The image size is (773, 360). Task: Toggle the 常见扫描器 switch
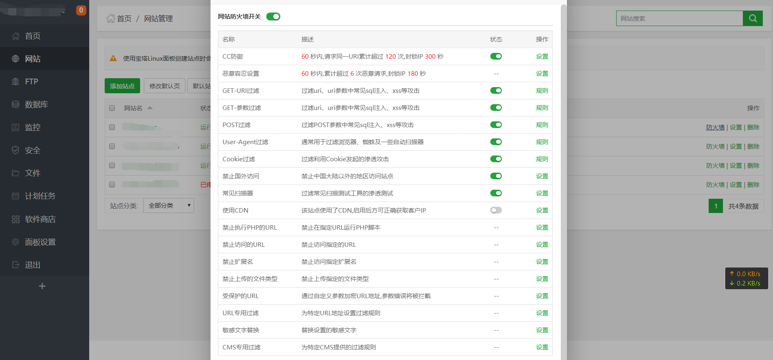click(496, 193)
